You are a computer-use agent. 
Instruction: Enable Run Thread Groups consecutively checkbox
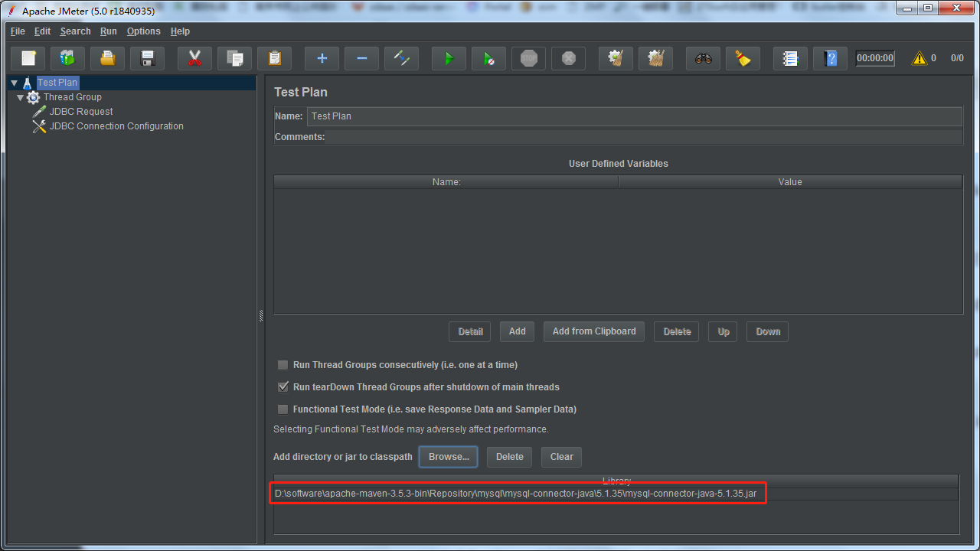point(283,365)
